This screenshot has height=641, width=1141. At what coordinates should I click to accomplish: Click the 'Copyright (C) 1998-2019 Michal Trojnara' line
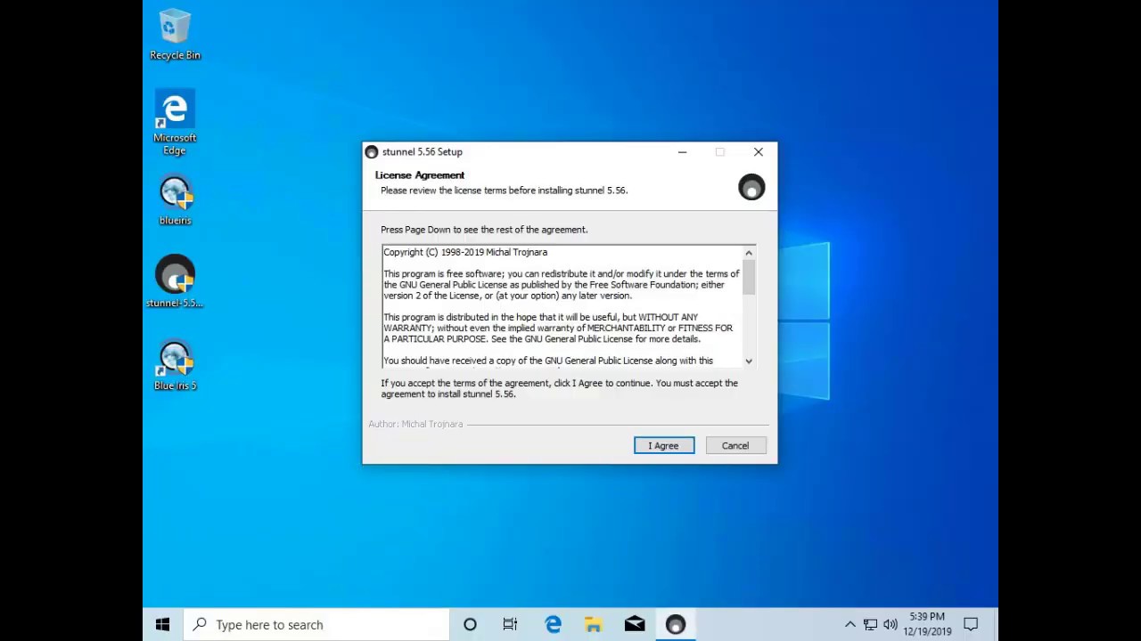pos(465,252)
